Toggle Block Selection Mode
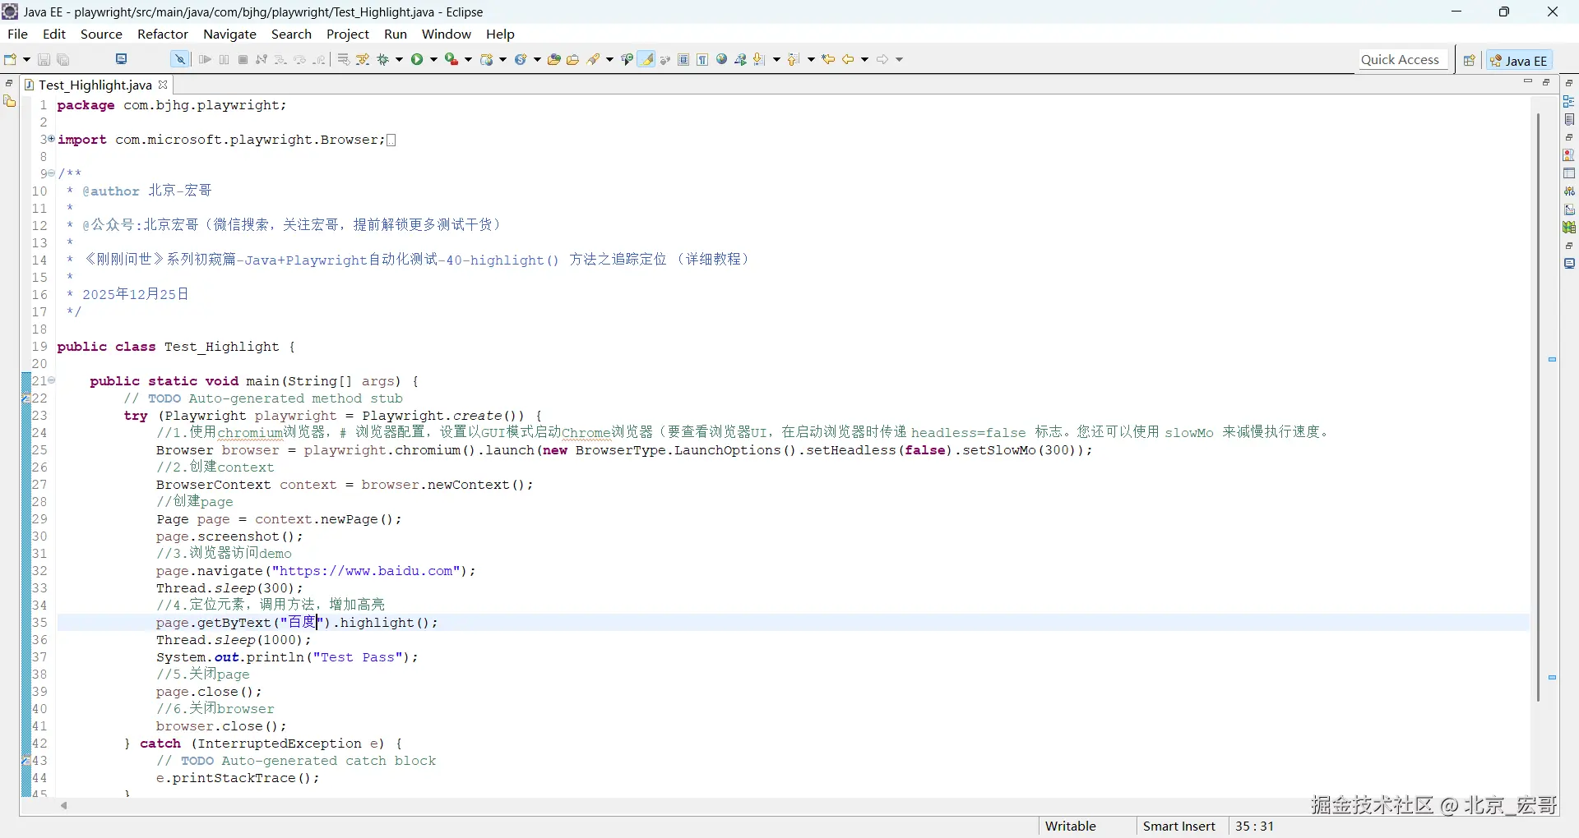The image size is (1579, 838). point(683,59)
